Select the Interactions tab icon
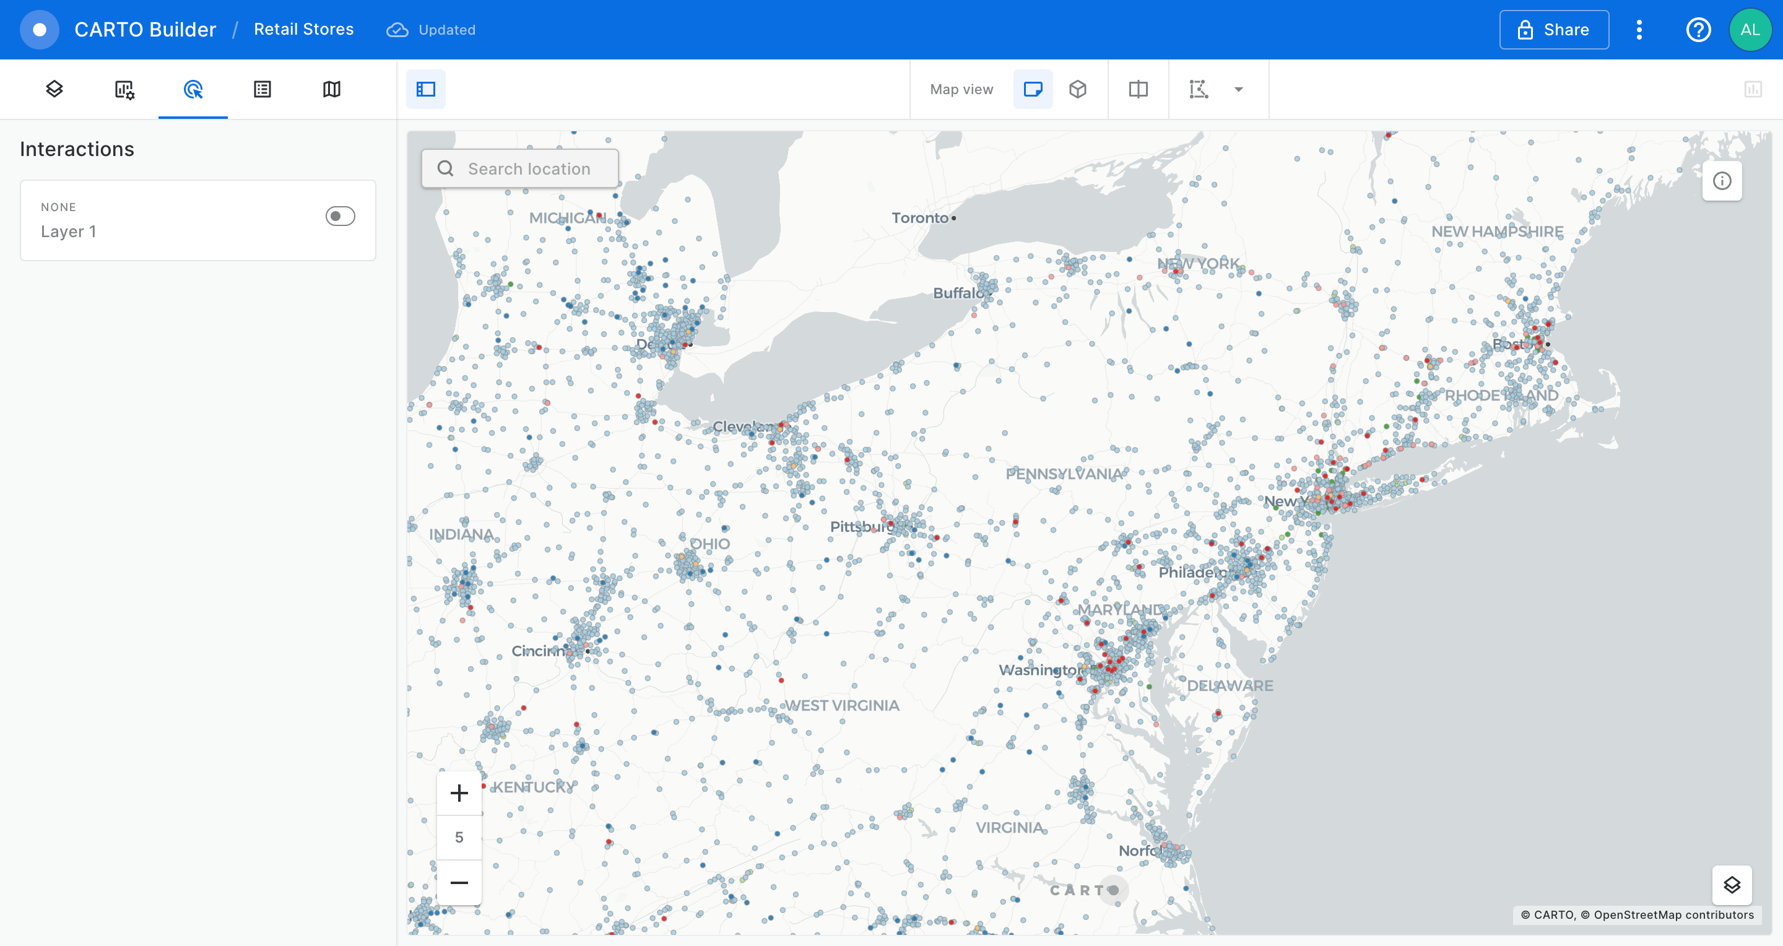 193,89
